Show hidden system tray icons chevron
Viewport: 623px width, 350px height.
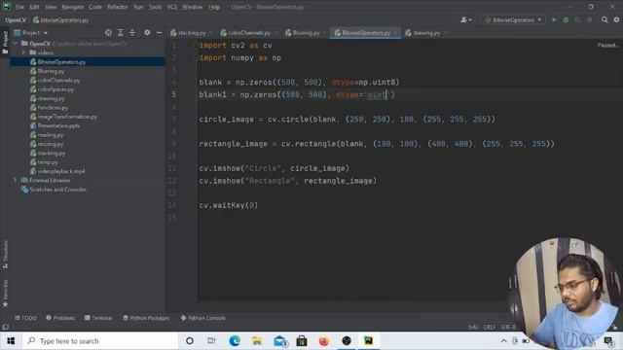point(503,341)
